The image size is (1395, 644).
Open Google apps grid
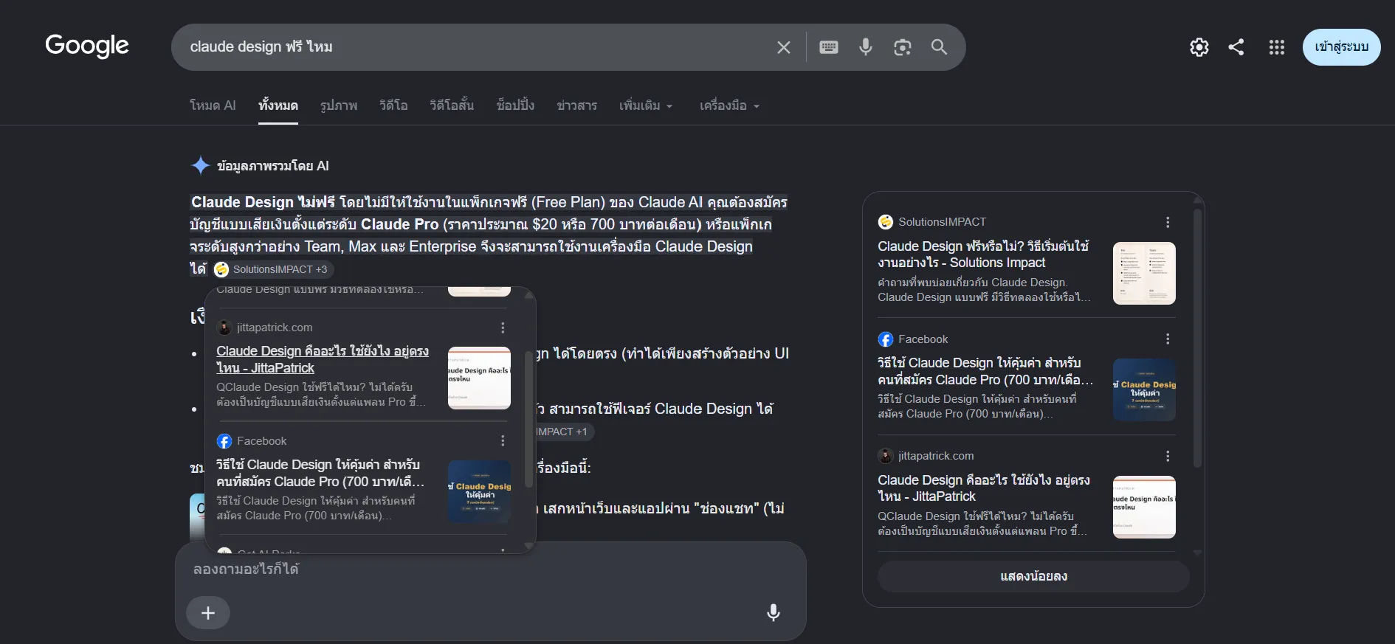1277,47
